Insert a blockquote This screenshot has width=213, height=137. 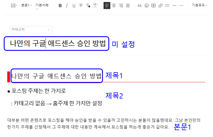coord(140,5)
